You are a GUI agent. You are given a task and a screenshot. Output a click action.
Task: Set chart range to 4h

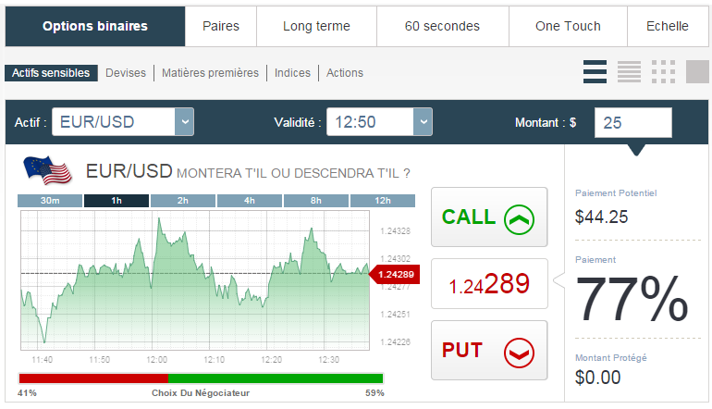coord(250,201)
